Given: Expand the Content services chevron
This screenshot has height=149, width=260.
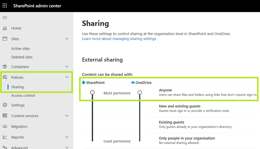Looking at the screenshot, I should [67, 116].
